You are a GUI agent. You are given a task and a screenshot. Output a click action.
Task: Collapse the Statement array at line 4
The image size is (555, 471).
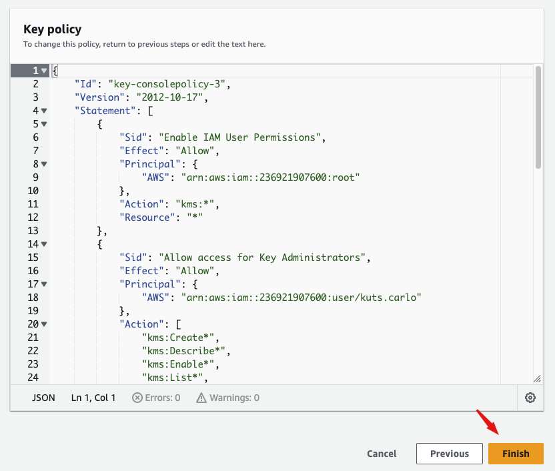click(44, 111)
